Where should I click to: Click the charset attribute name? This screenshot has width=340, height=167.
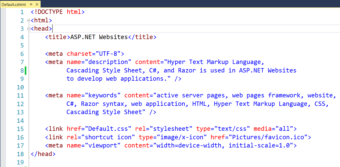pos(79,54)
